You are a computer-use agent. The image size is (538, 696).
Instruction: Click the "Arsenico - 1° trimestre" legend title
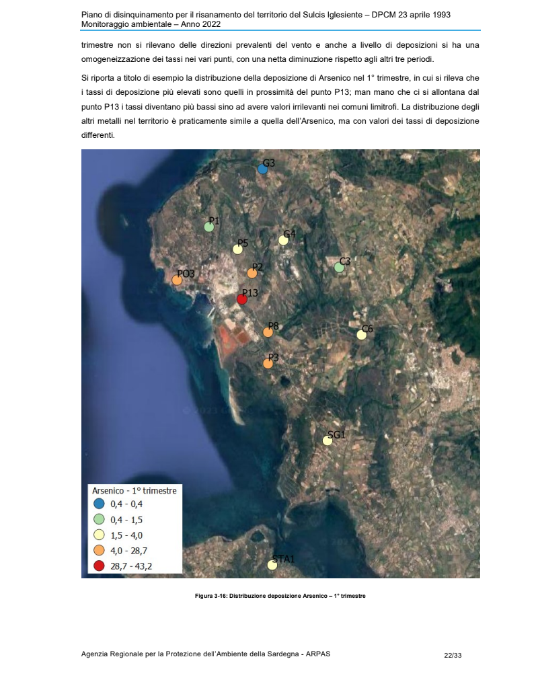tap(134, 491)
